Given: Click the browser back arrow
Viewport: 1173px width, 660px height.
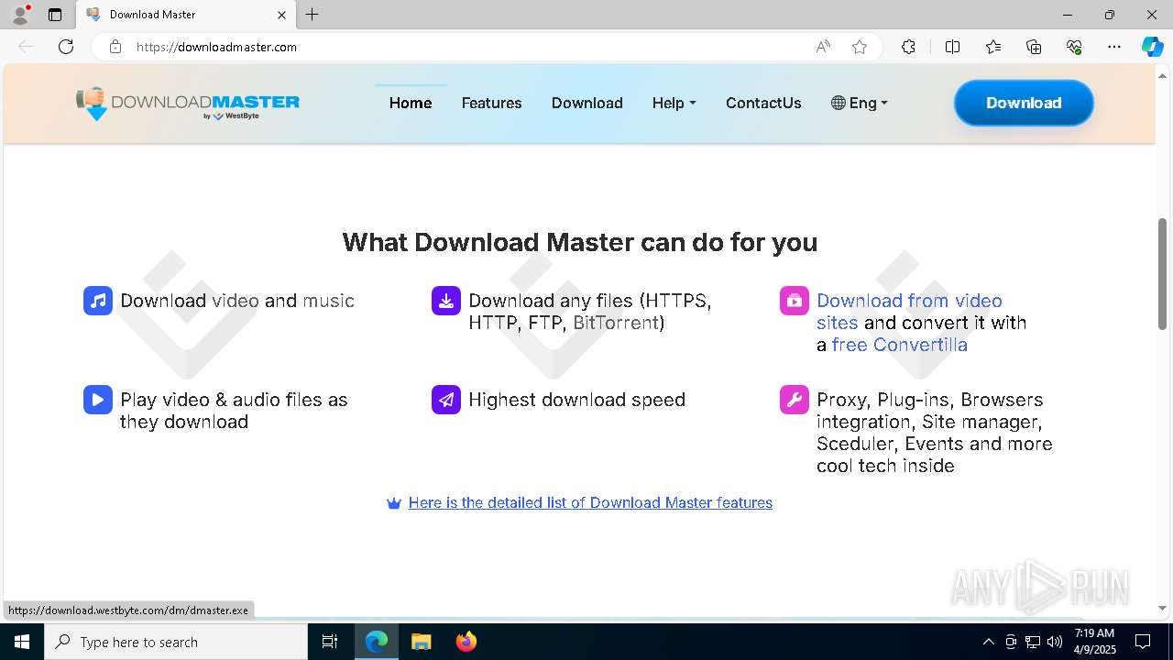Looking at the screenshot, I should tap(26, 47).
